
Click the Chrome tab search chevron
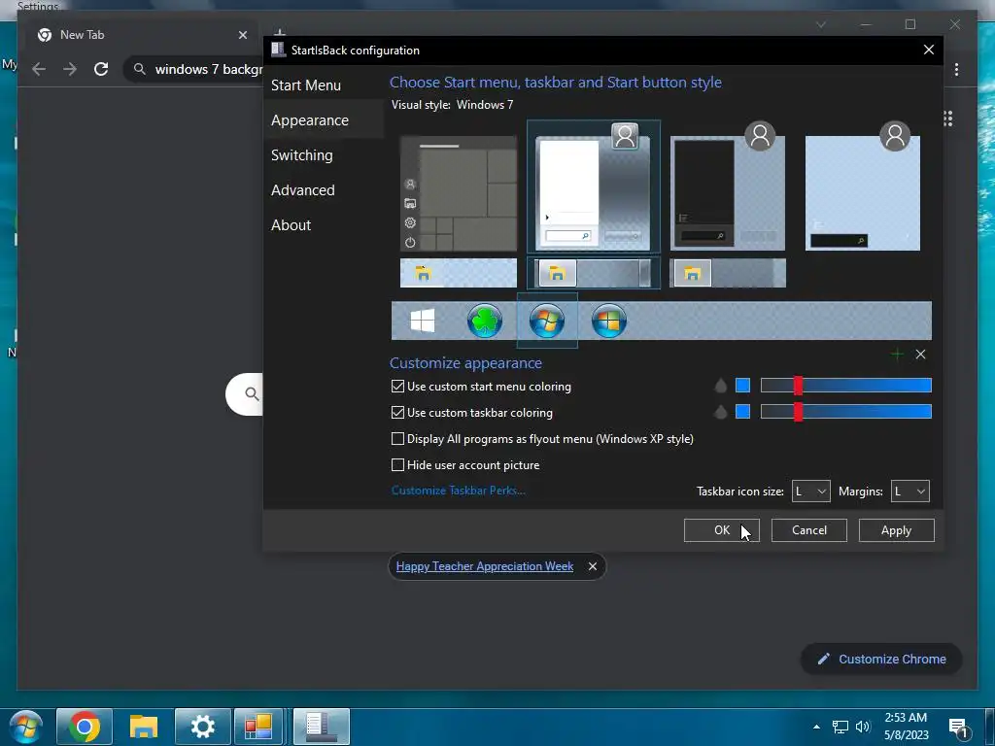click(x=821, y=24)
